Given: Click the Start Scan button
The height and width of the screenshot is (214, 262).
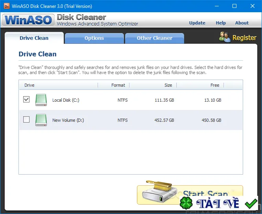Looking at the screenshot, I should click(x=190, y=195).
